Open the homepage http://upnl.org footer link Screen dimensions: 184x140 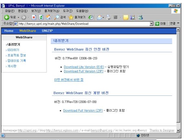(x=27, y=130)
